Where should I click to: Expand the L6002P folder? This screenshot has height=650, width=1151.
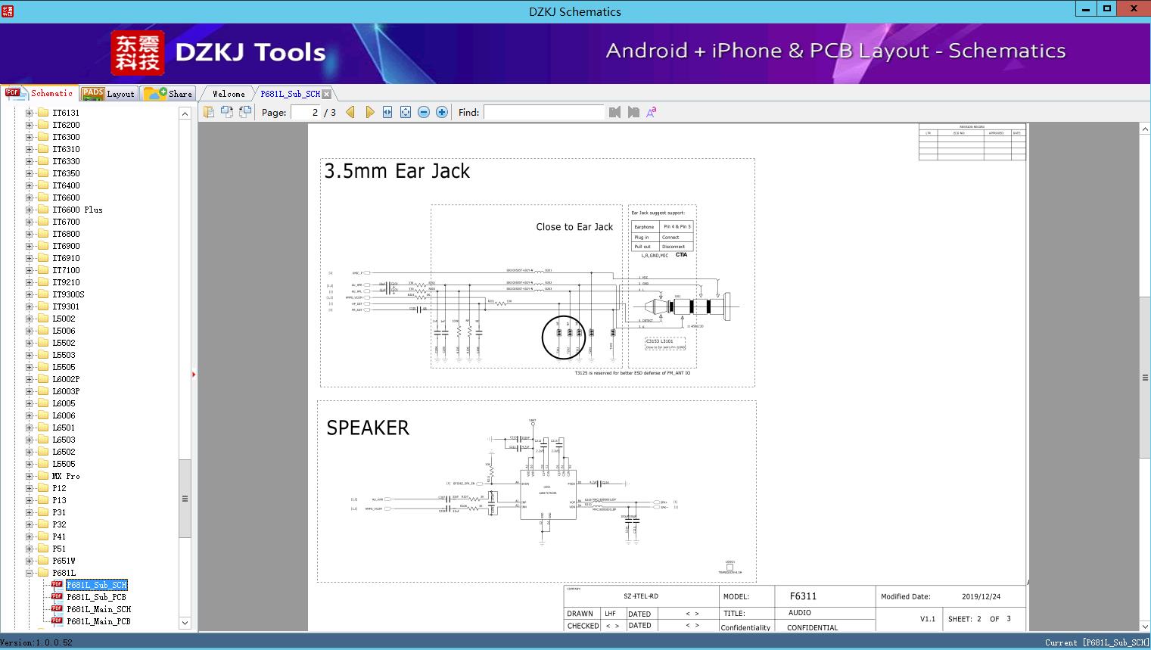(29, 379)
